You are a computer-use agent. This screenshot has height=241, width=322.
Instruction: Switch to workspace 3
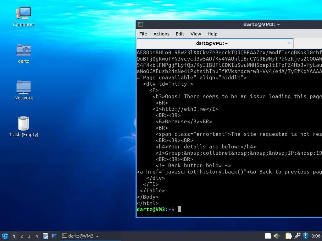click(29, 236)
